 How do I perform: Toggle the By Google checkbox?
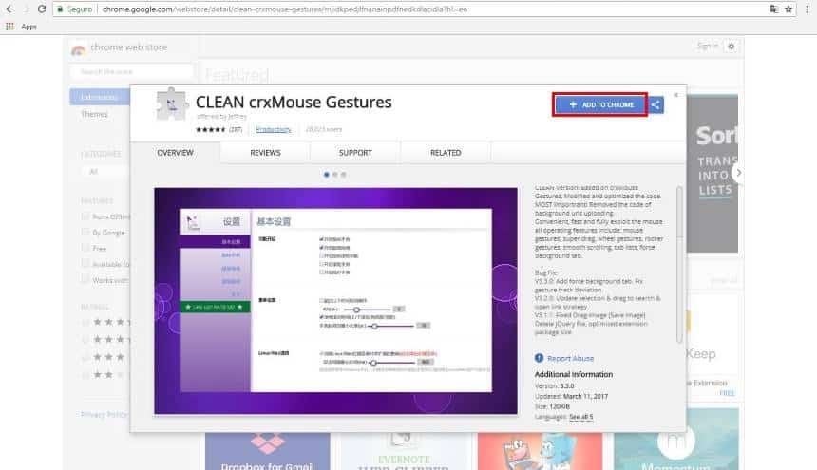85,232
